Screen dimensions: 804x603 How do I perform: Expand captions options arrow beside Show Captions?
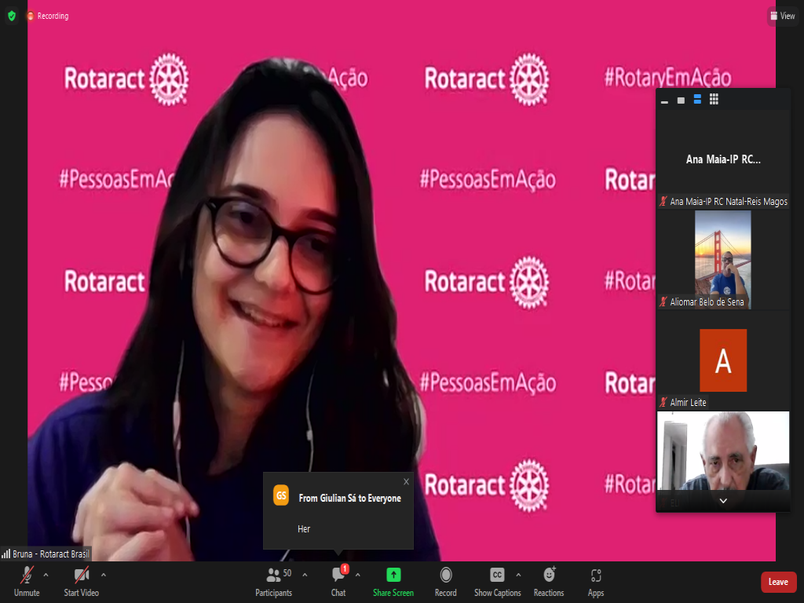coord(518,575)
